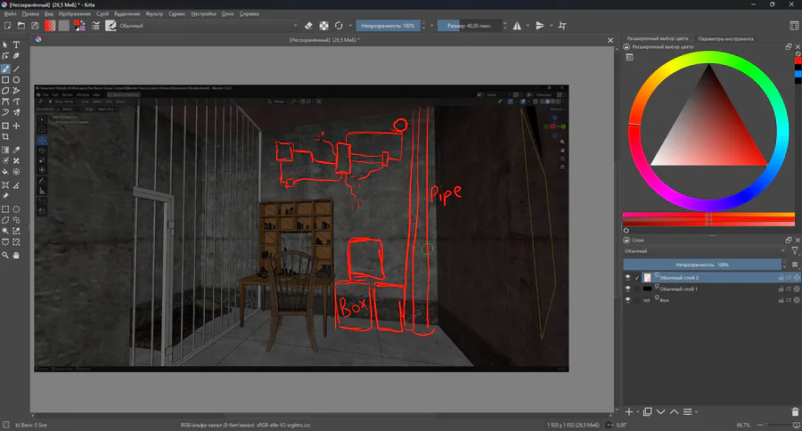This screenshot has height=431, width=802.
Task: Open the 'Настройка' menu
Action: [203, 14]
